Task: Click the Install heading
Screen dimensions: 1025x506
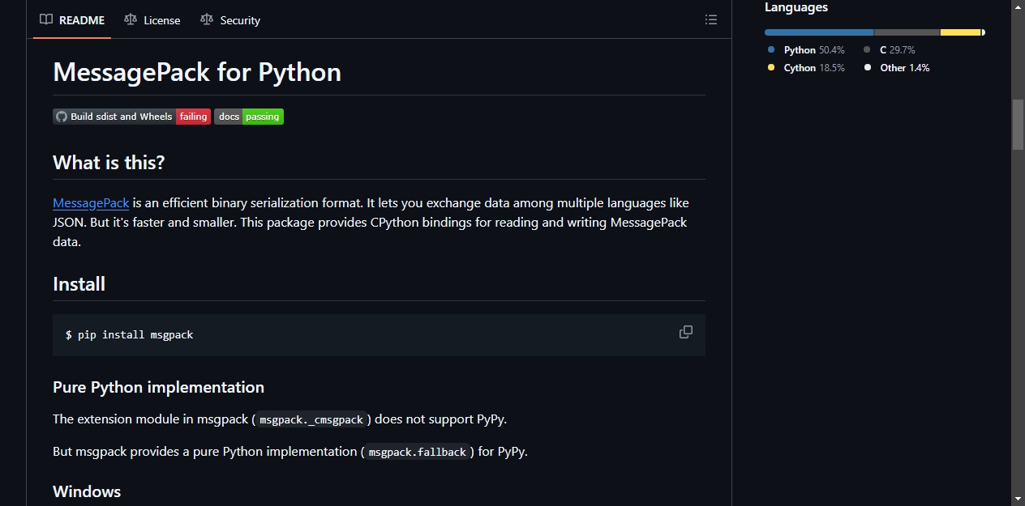Action: (x=79, y=284)
